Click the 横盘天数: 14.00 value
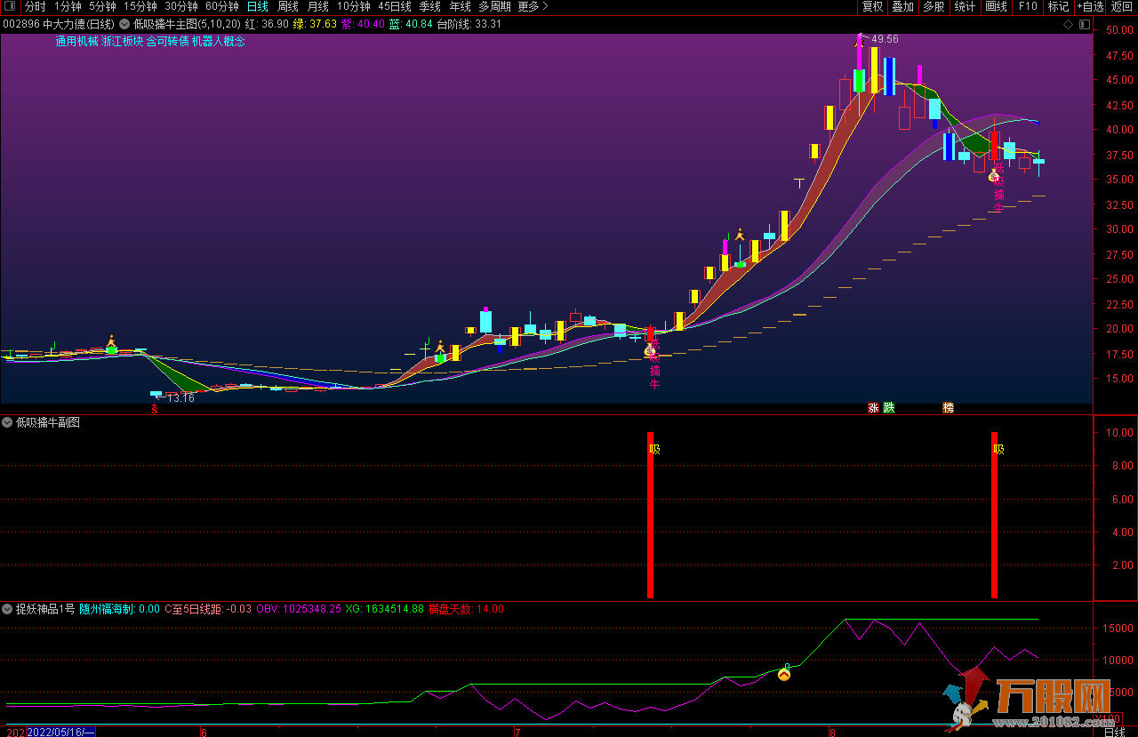This screenshot has width=1138, height=737. click(x=466, y=609)
